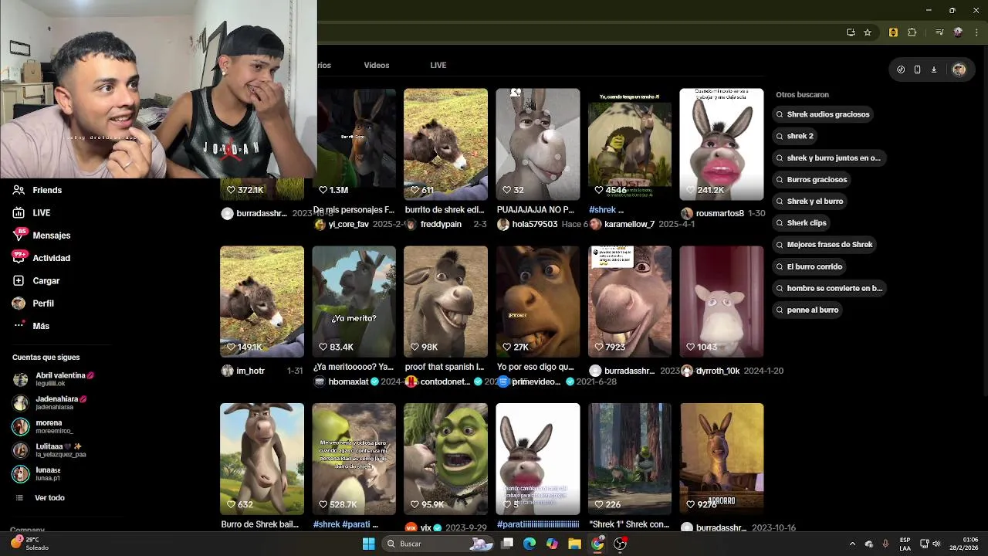
Task: Choose 'penne al burro' suggested search
Action: pos(808,310)
